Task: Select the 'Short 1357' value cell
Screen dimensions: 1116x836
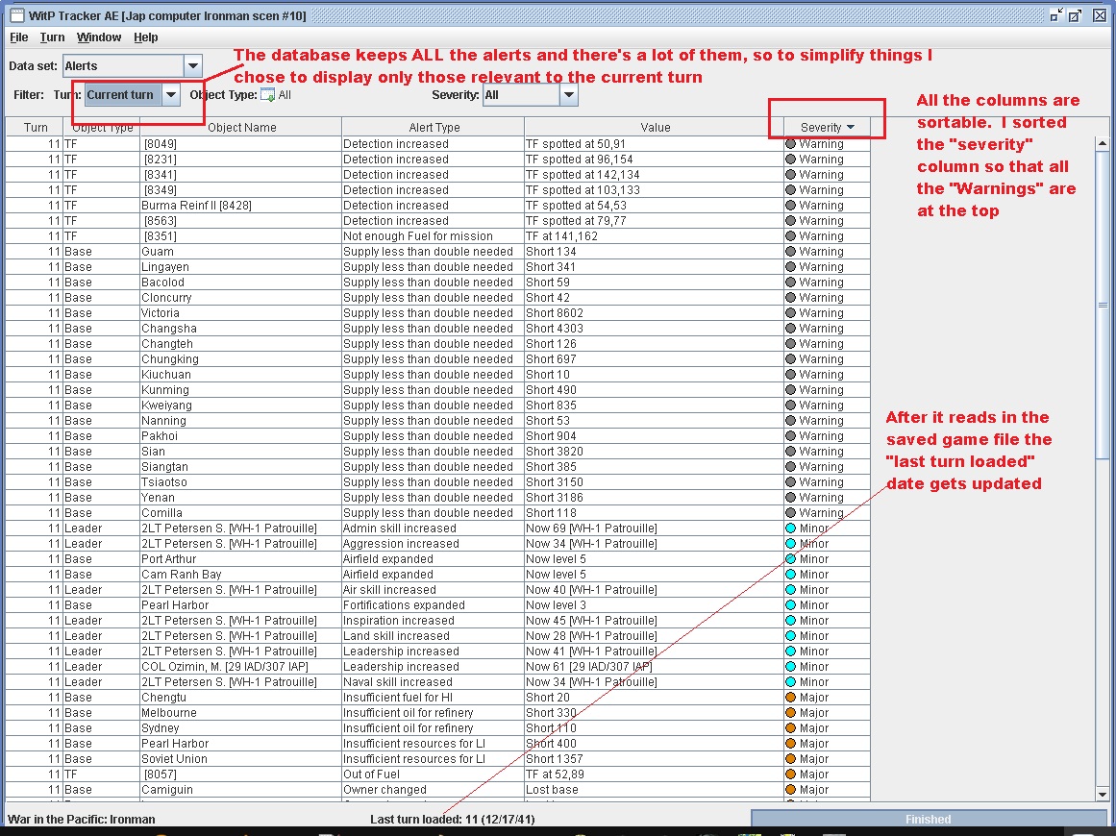Action: tap(654, 759)
